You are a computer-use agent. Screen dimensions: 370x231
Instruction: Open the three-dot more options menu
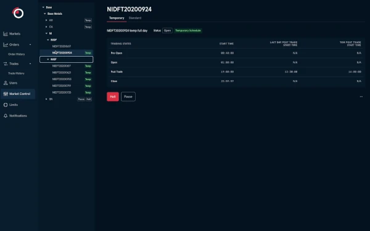361,97
